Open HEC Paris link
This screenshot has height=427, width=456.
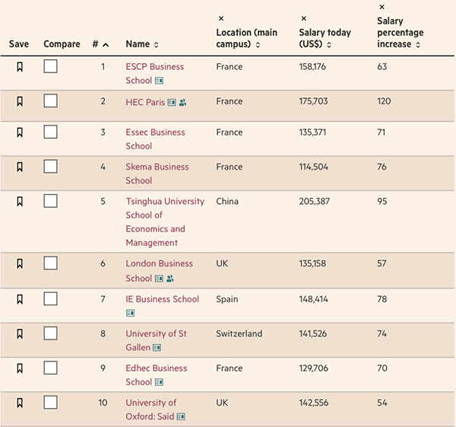pyautogui.click(x=145, y=102)
